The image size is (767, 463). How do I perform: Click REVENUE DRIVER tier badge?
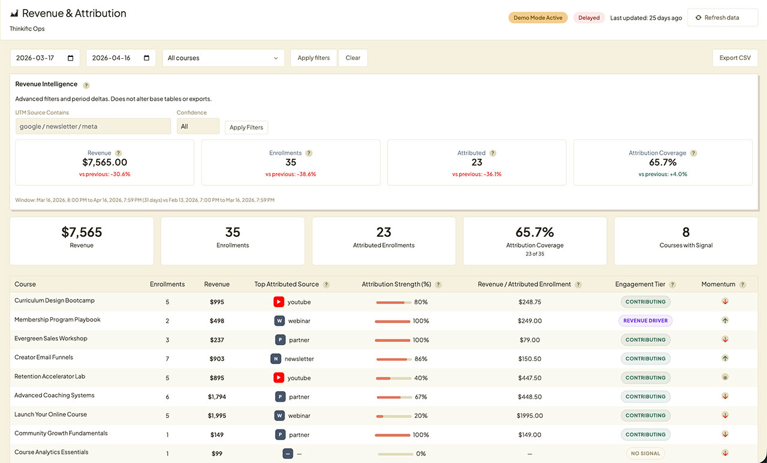[x=645, y=321]
